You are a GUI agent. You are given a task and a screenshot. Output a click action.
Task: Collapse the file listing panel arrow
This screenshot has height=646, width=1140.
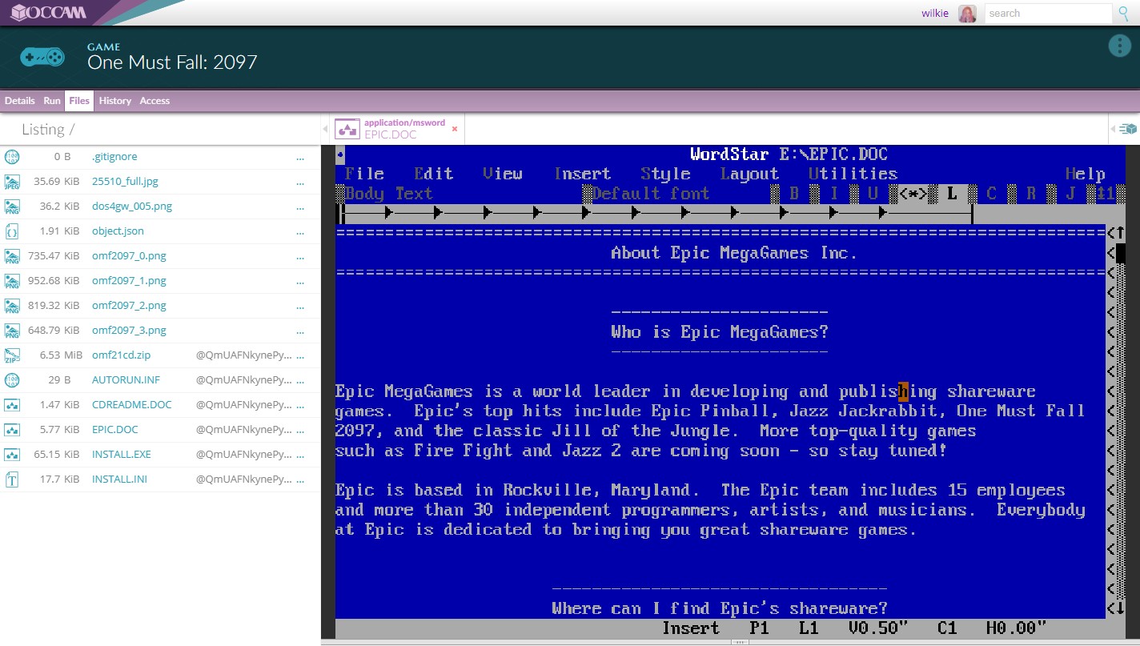[325, 129]
